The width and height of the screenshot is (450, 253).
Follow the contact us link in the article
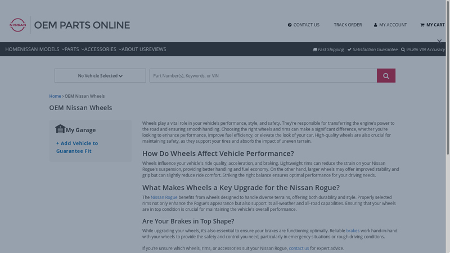pyautogui.click(x=299, y=249)
